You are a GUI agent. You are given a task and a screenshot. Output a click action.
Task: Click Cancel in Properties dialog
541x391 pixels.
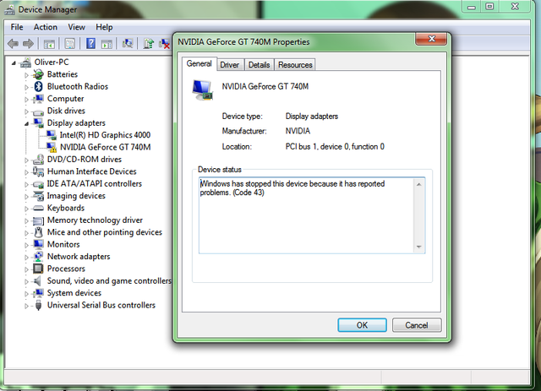tap(417, 325)
